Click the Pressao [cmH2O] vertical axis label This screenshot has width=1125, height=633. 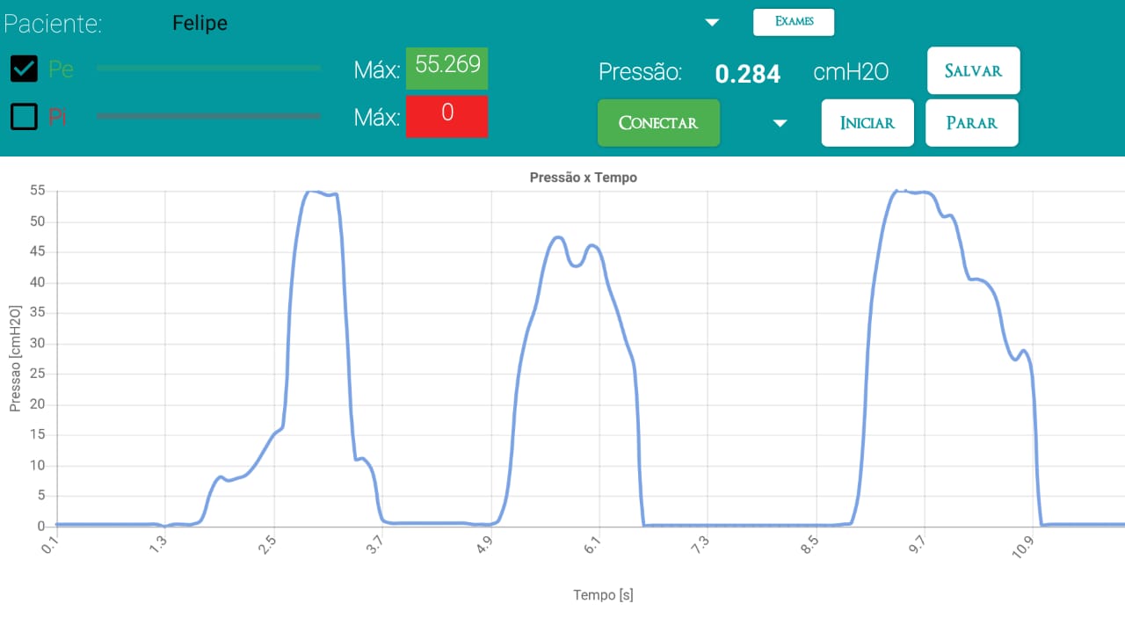(x=15, y=360)
